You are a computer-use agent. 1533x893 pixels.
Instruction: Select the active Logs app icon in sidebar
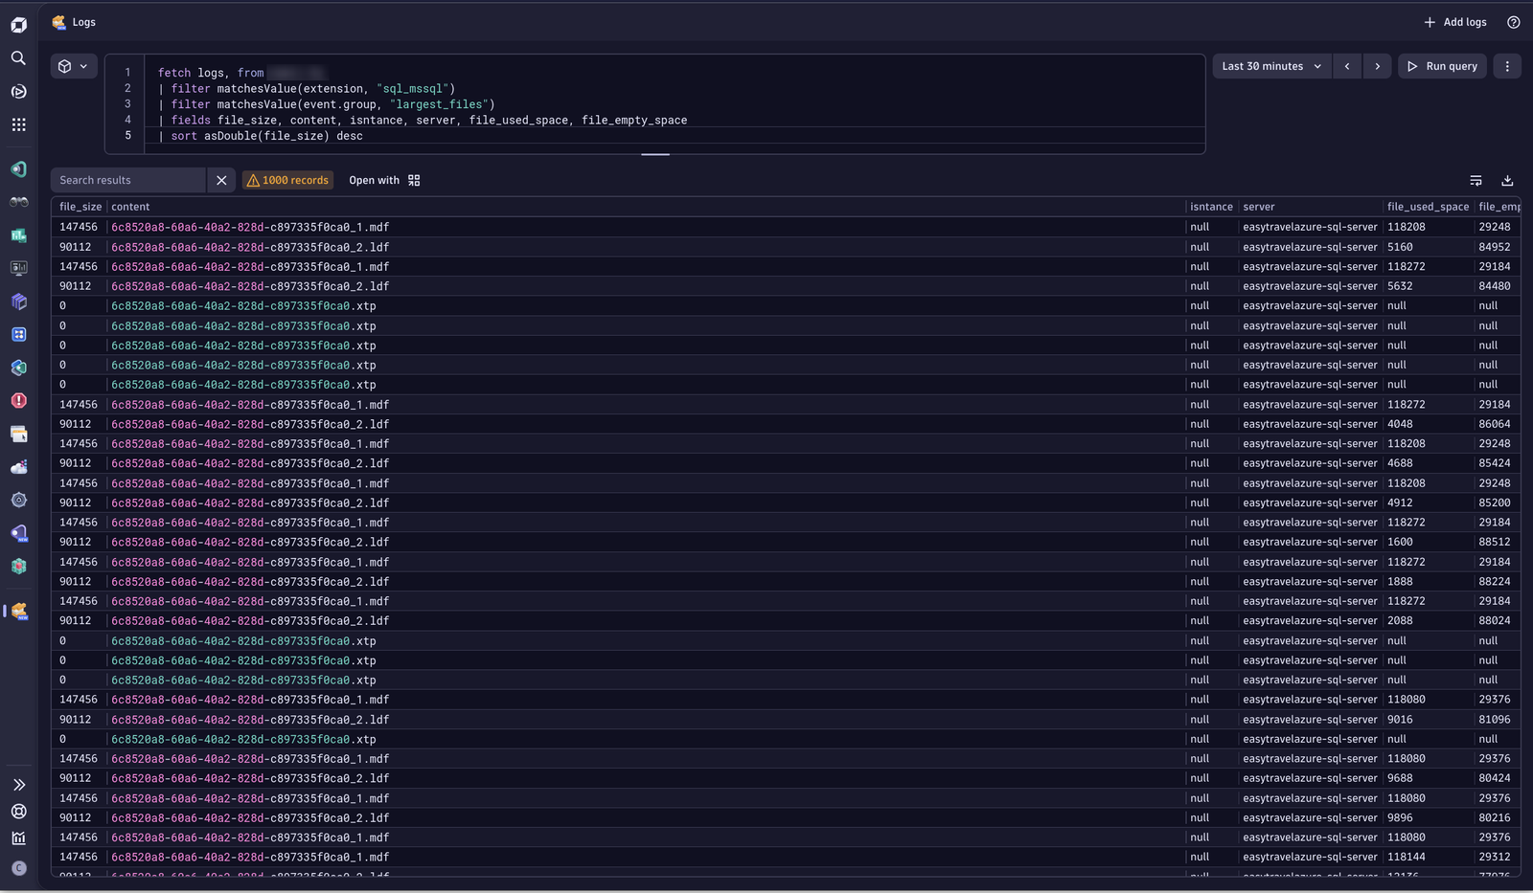click(x=18, y=611)
